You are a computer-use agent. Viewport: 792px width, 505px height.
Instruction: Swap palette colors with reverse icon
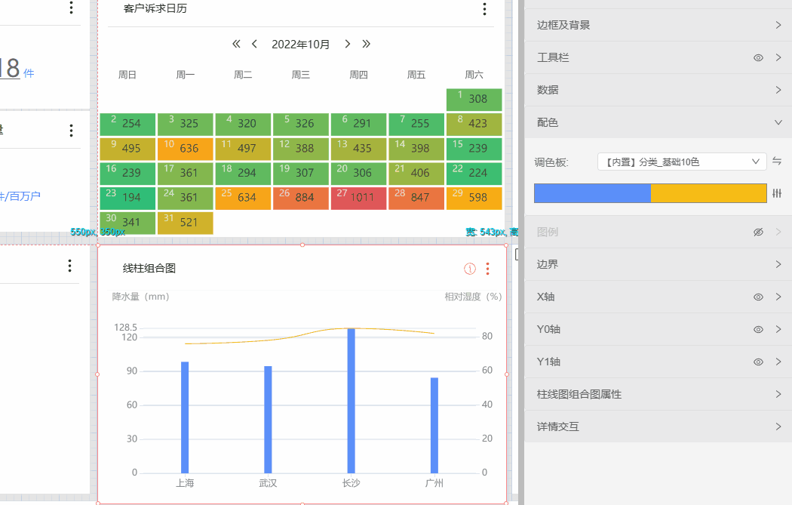pos(777,162)
